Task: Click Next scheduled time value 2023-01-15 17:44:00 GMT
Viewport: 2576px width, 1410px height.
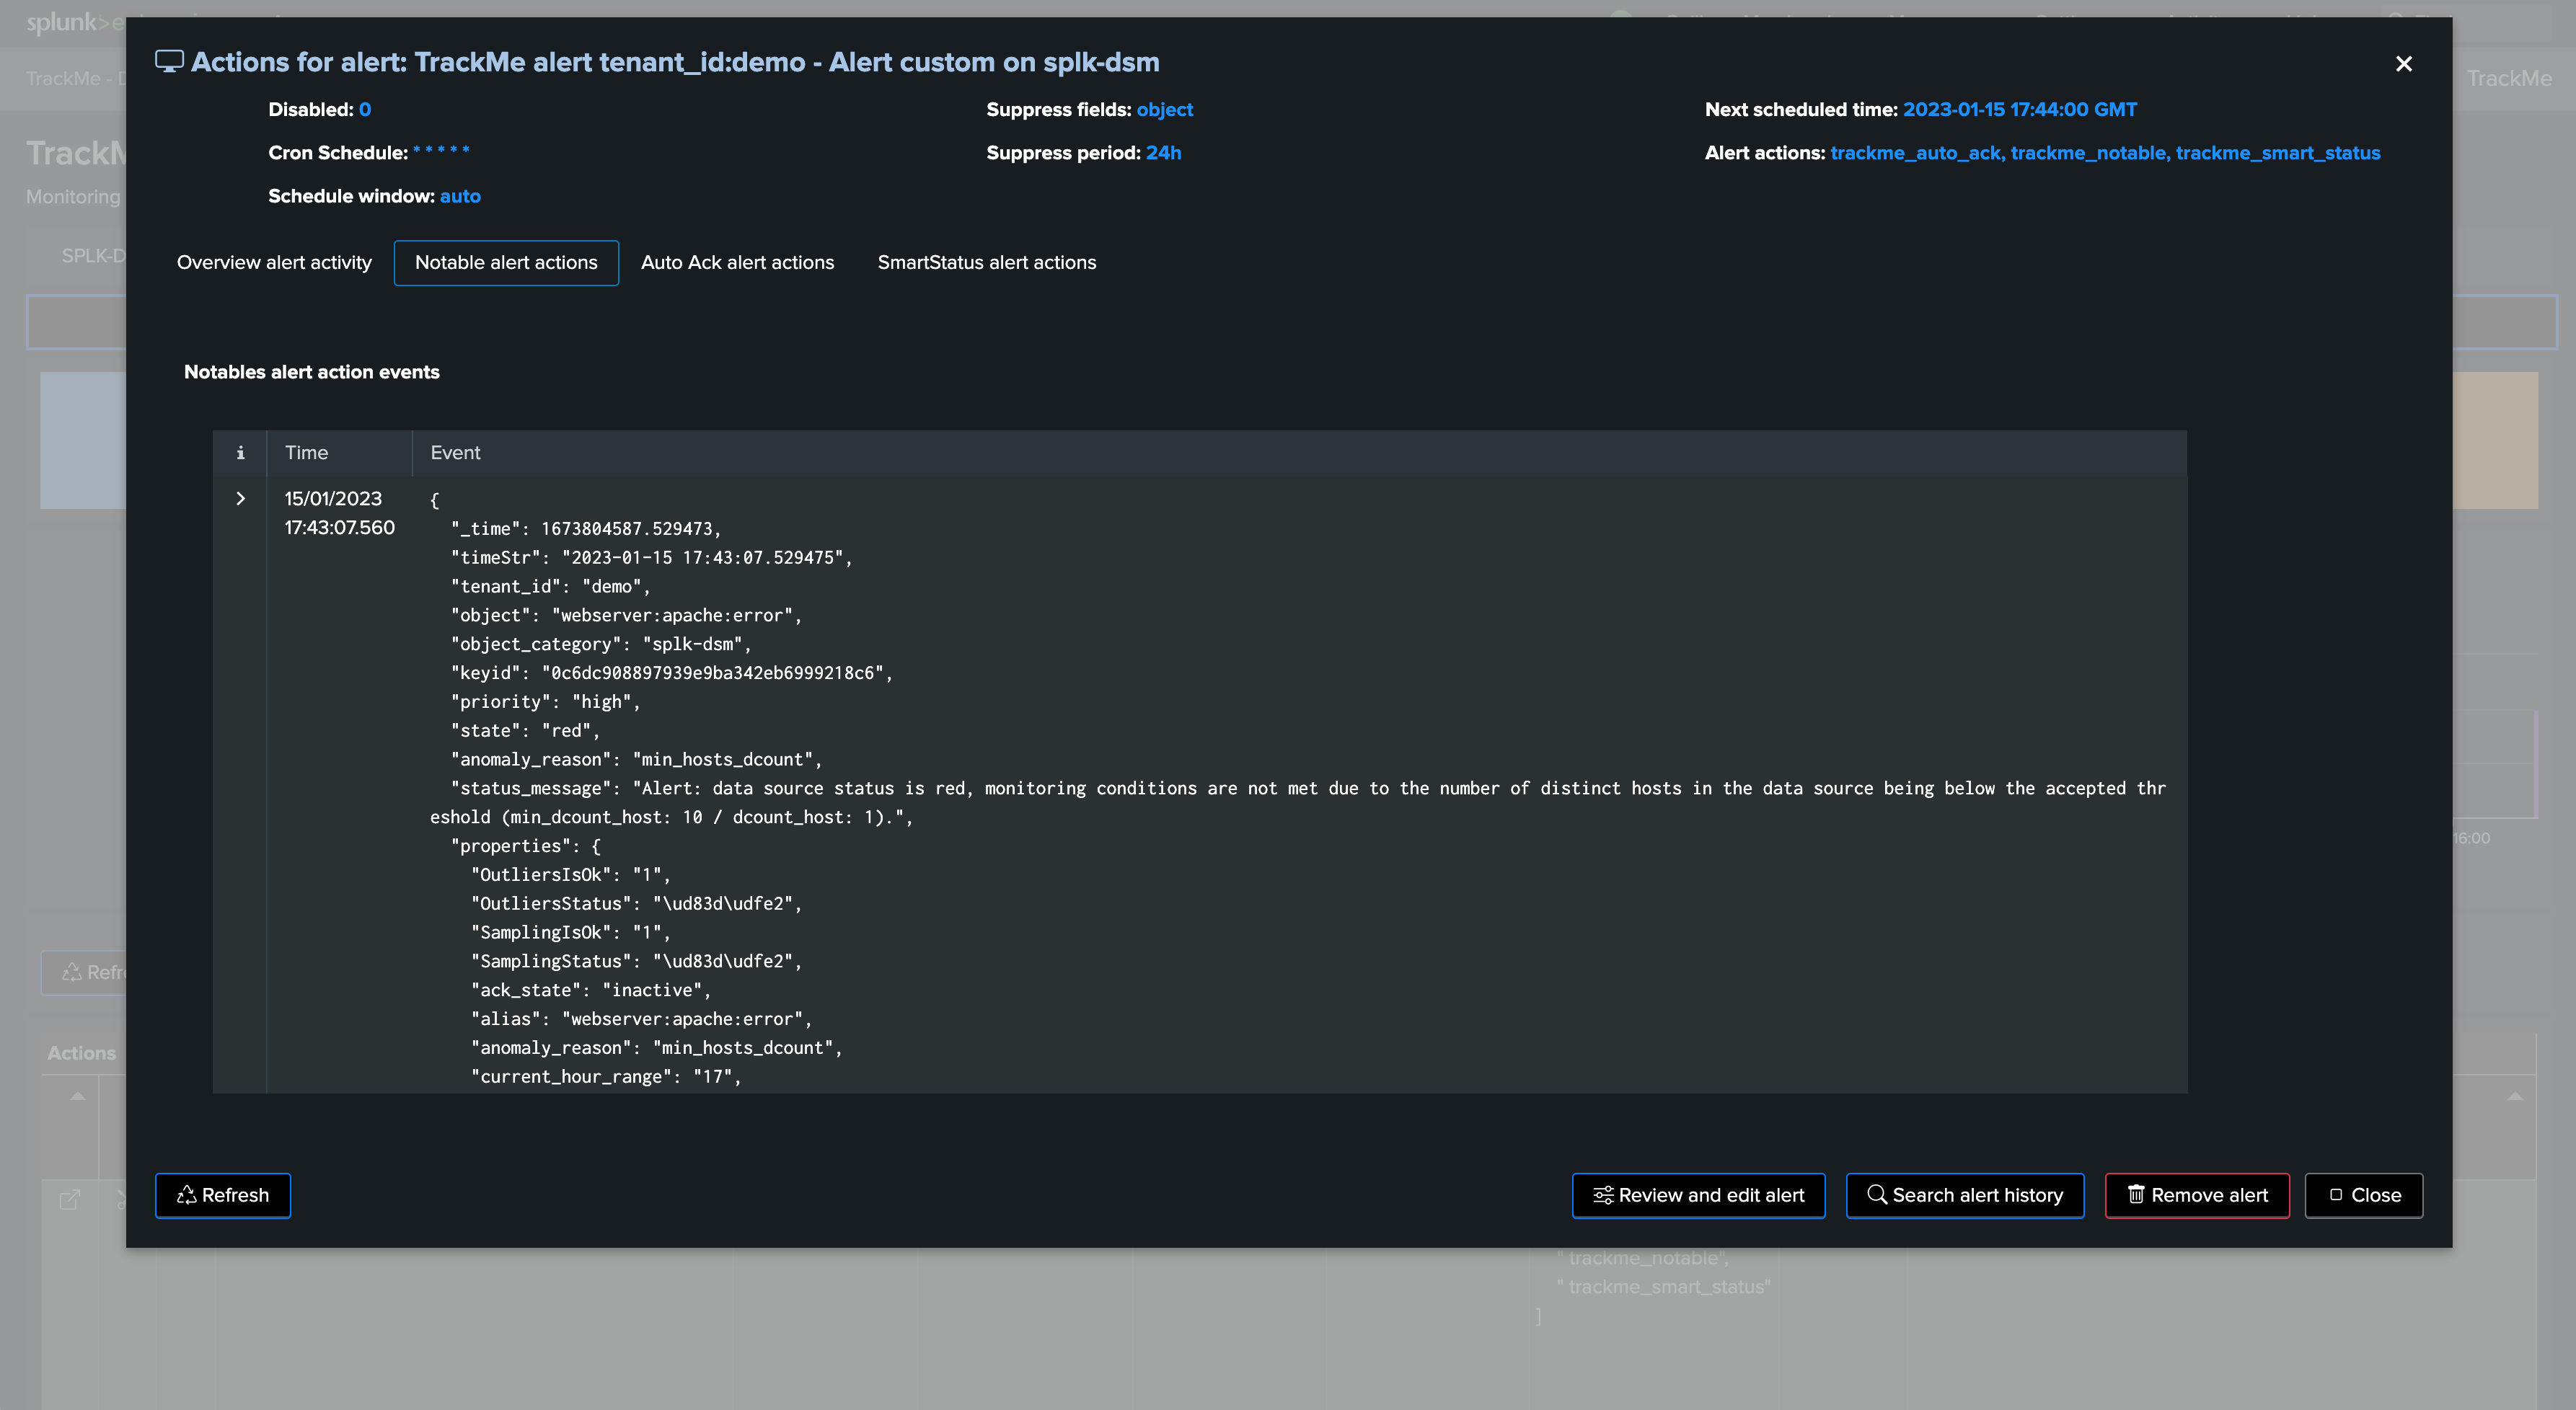Action: 2019,110
